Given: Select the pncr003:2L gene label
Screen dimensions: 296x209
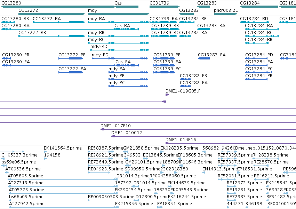Looking at the screenshot, I should [226, 10].
